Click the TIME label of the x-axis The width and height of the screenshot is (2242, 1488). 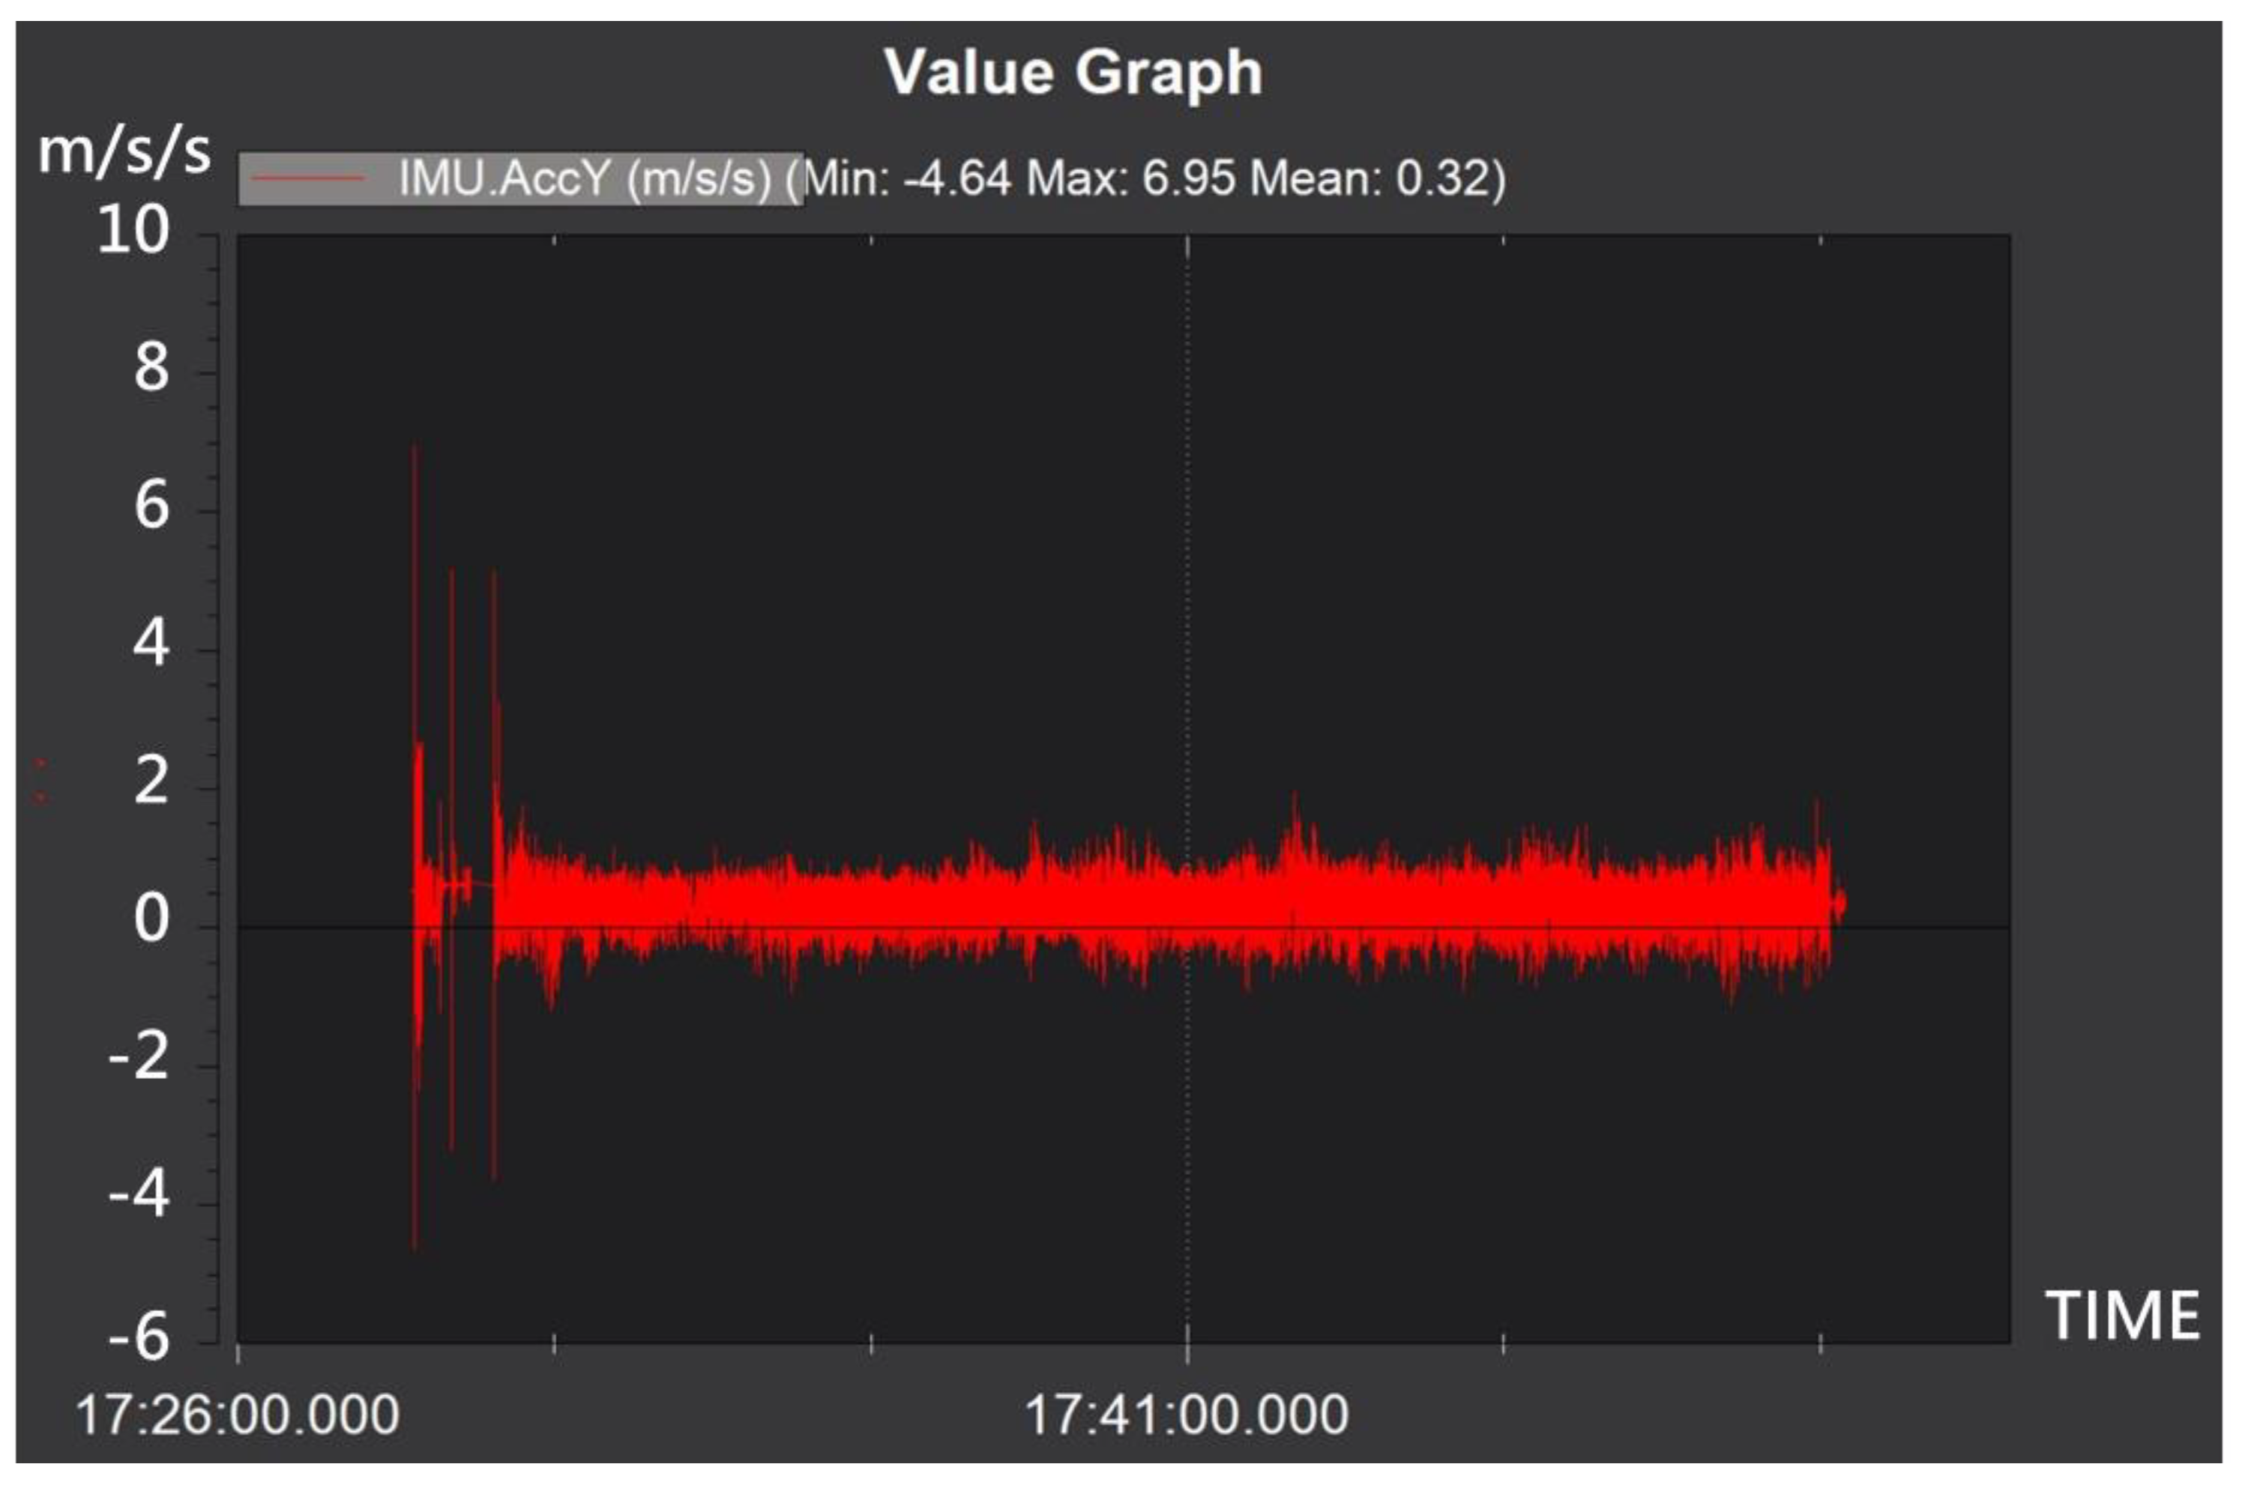coord(2121,1316)
